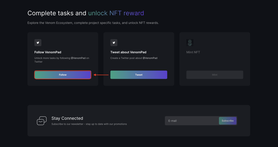Select the Follow VenomPad card title

(x=48, y=52)
